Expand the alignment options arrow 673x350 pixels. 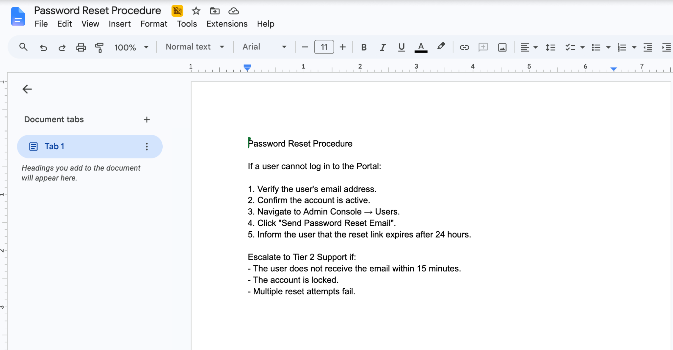pos(536,48)
